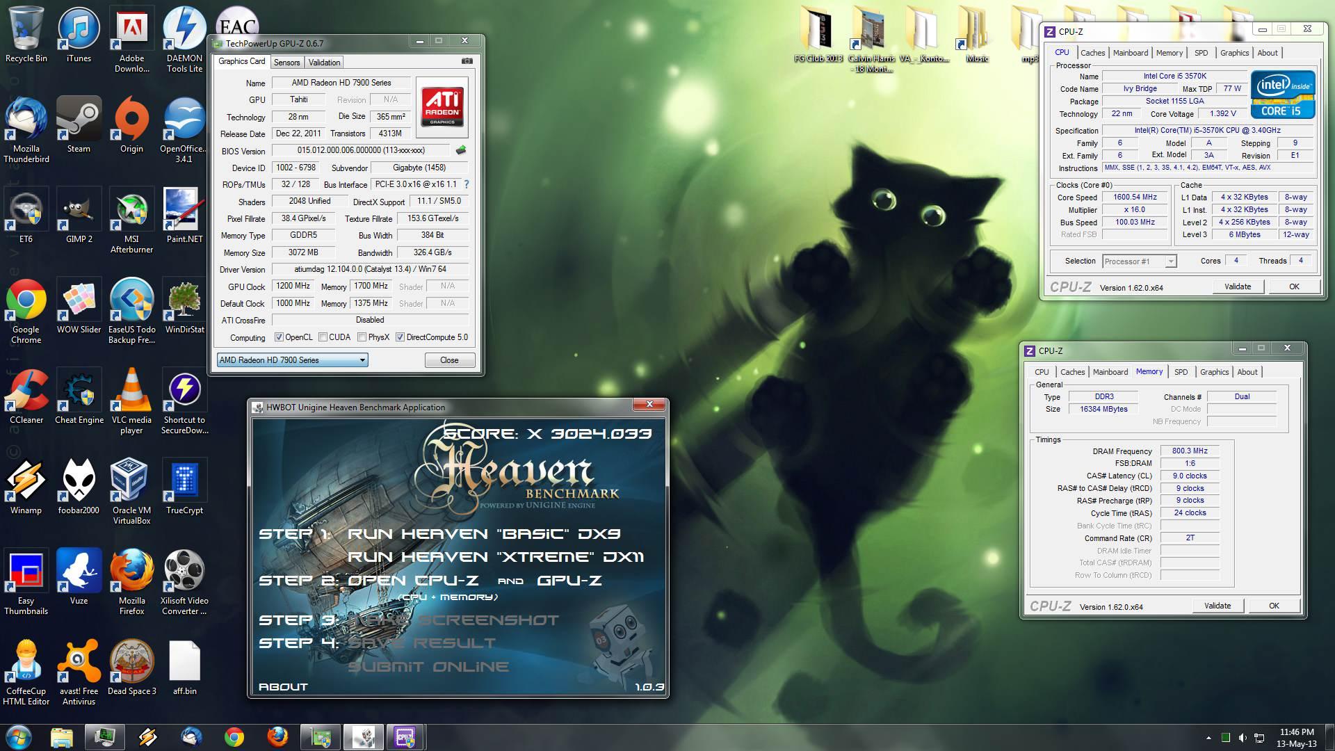Open MSI Afterburner shortcut

point(131,220)
